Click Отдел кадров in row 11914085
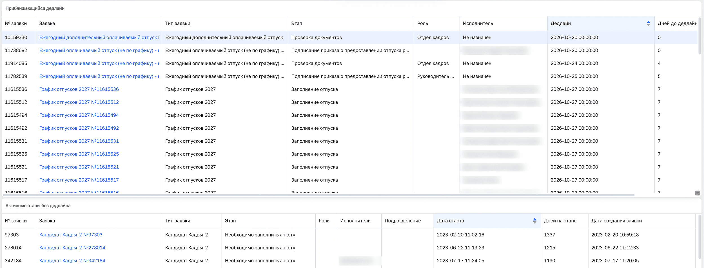 pyautogui.click(x=433, y=64)
